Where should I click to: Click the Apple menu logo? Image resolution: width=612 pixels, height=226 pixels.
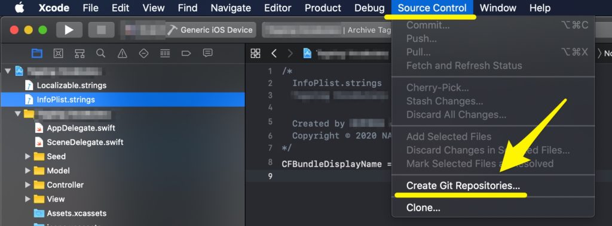click(19, 7)
